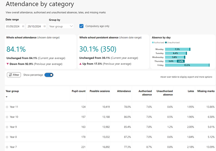Click the Missing marks column header
Viewport: 216px width, 151px height.
coord(206,91)
